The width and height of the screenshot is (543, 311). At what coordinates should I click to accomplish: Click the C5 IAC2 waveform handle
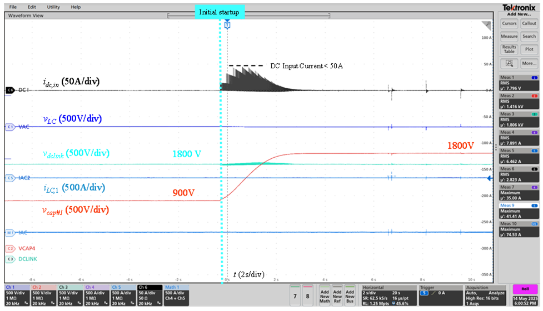[x=9, y=178]
